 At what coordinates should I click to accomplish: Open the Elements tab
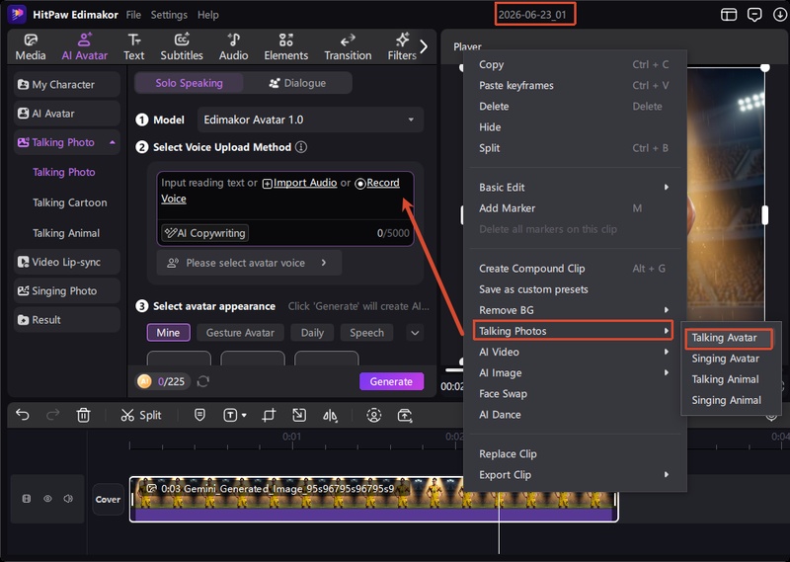coord(285,46)
